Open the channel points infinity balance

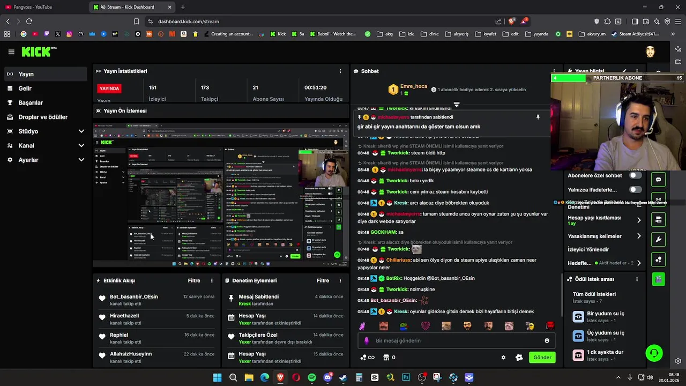pos(367,358)
